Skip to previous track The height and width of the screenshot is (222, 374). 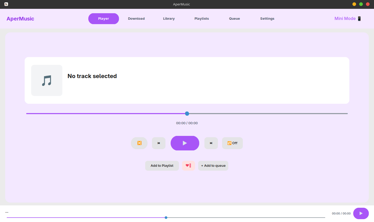[x=159, y=143]
